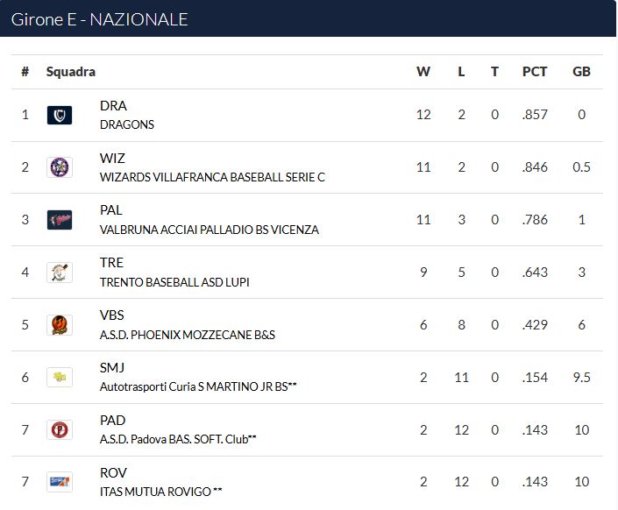This screenshot has height=510, width=618.
Task: Open the Wizards Villafranca team logo
Action: (60, 167)
